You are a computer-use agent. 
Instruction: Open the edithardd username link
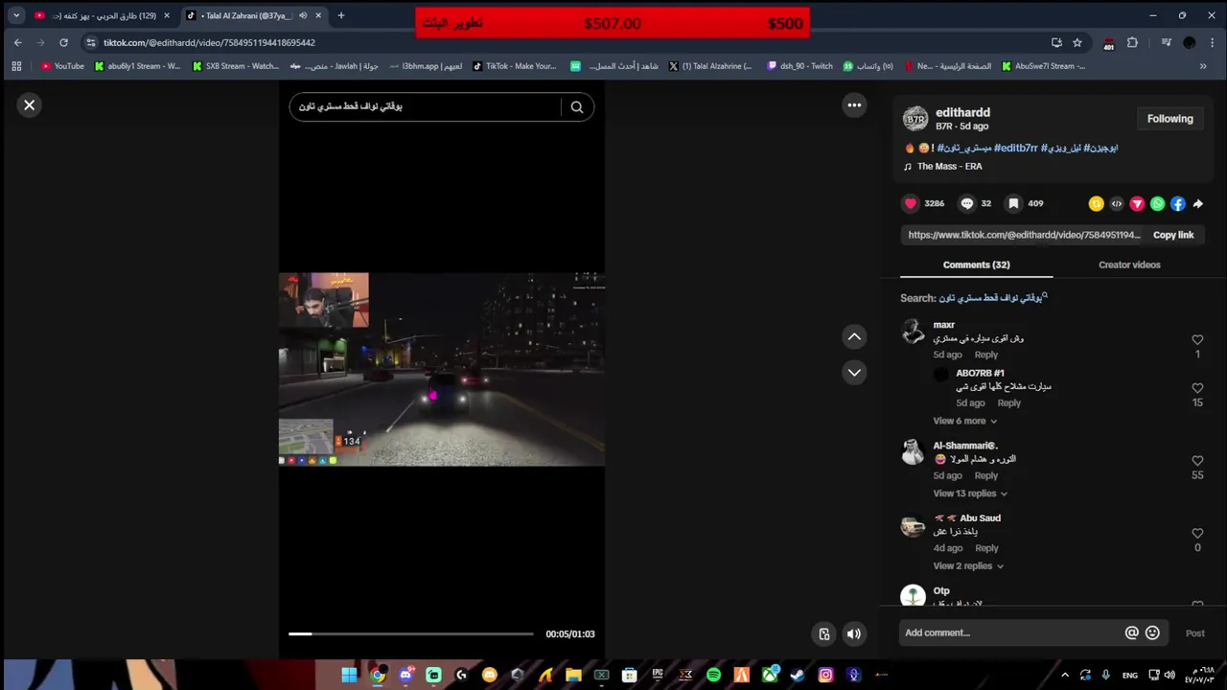pos(962,112)
